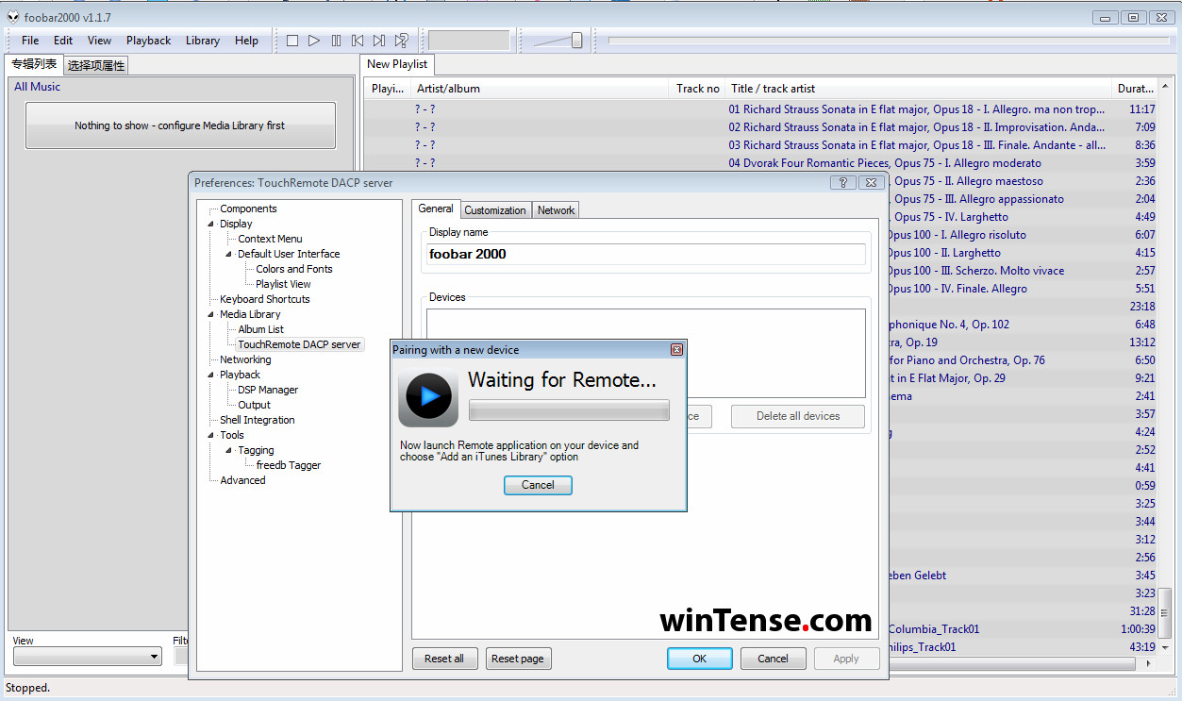Click the Previous track toolbar icon
Image resolution: width=1182 pixels, height=701 pixels.
(x=358, y=41)
